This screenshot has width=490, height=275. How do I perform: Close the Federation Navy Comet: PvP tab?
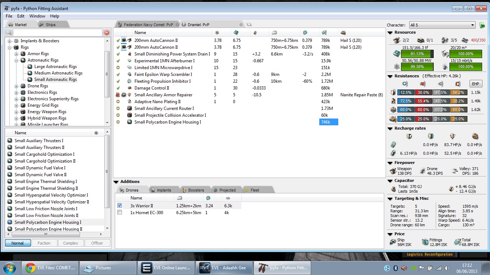[177, 25]
